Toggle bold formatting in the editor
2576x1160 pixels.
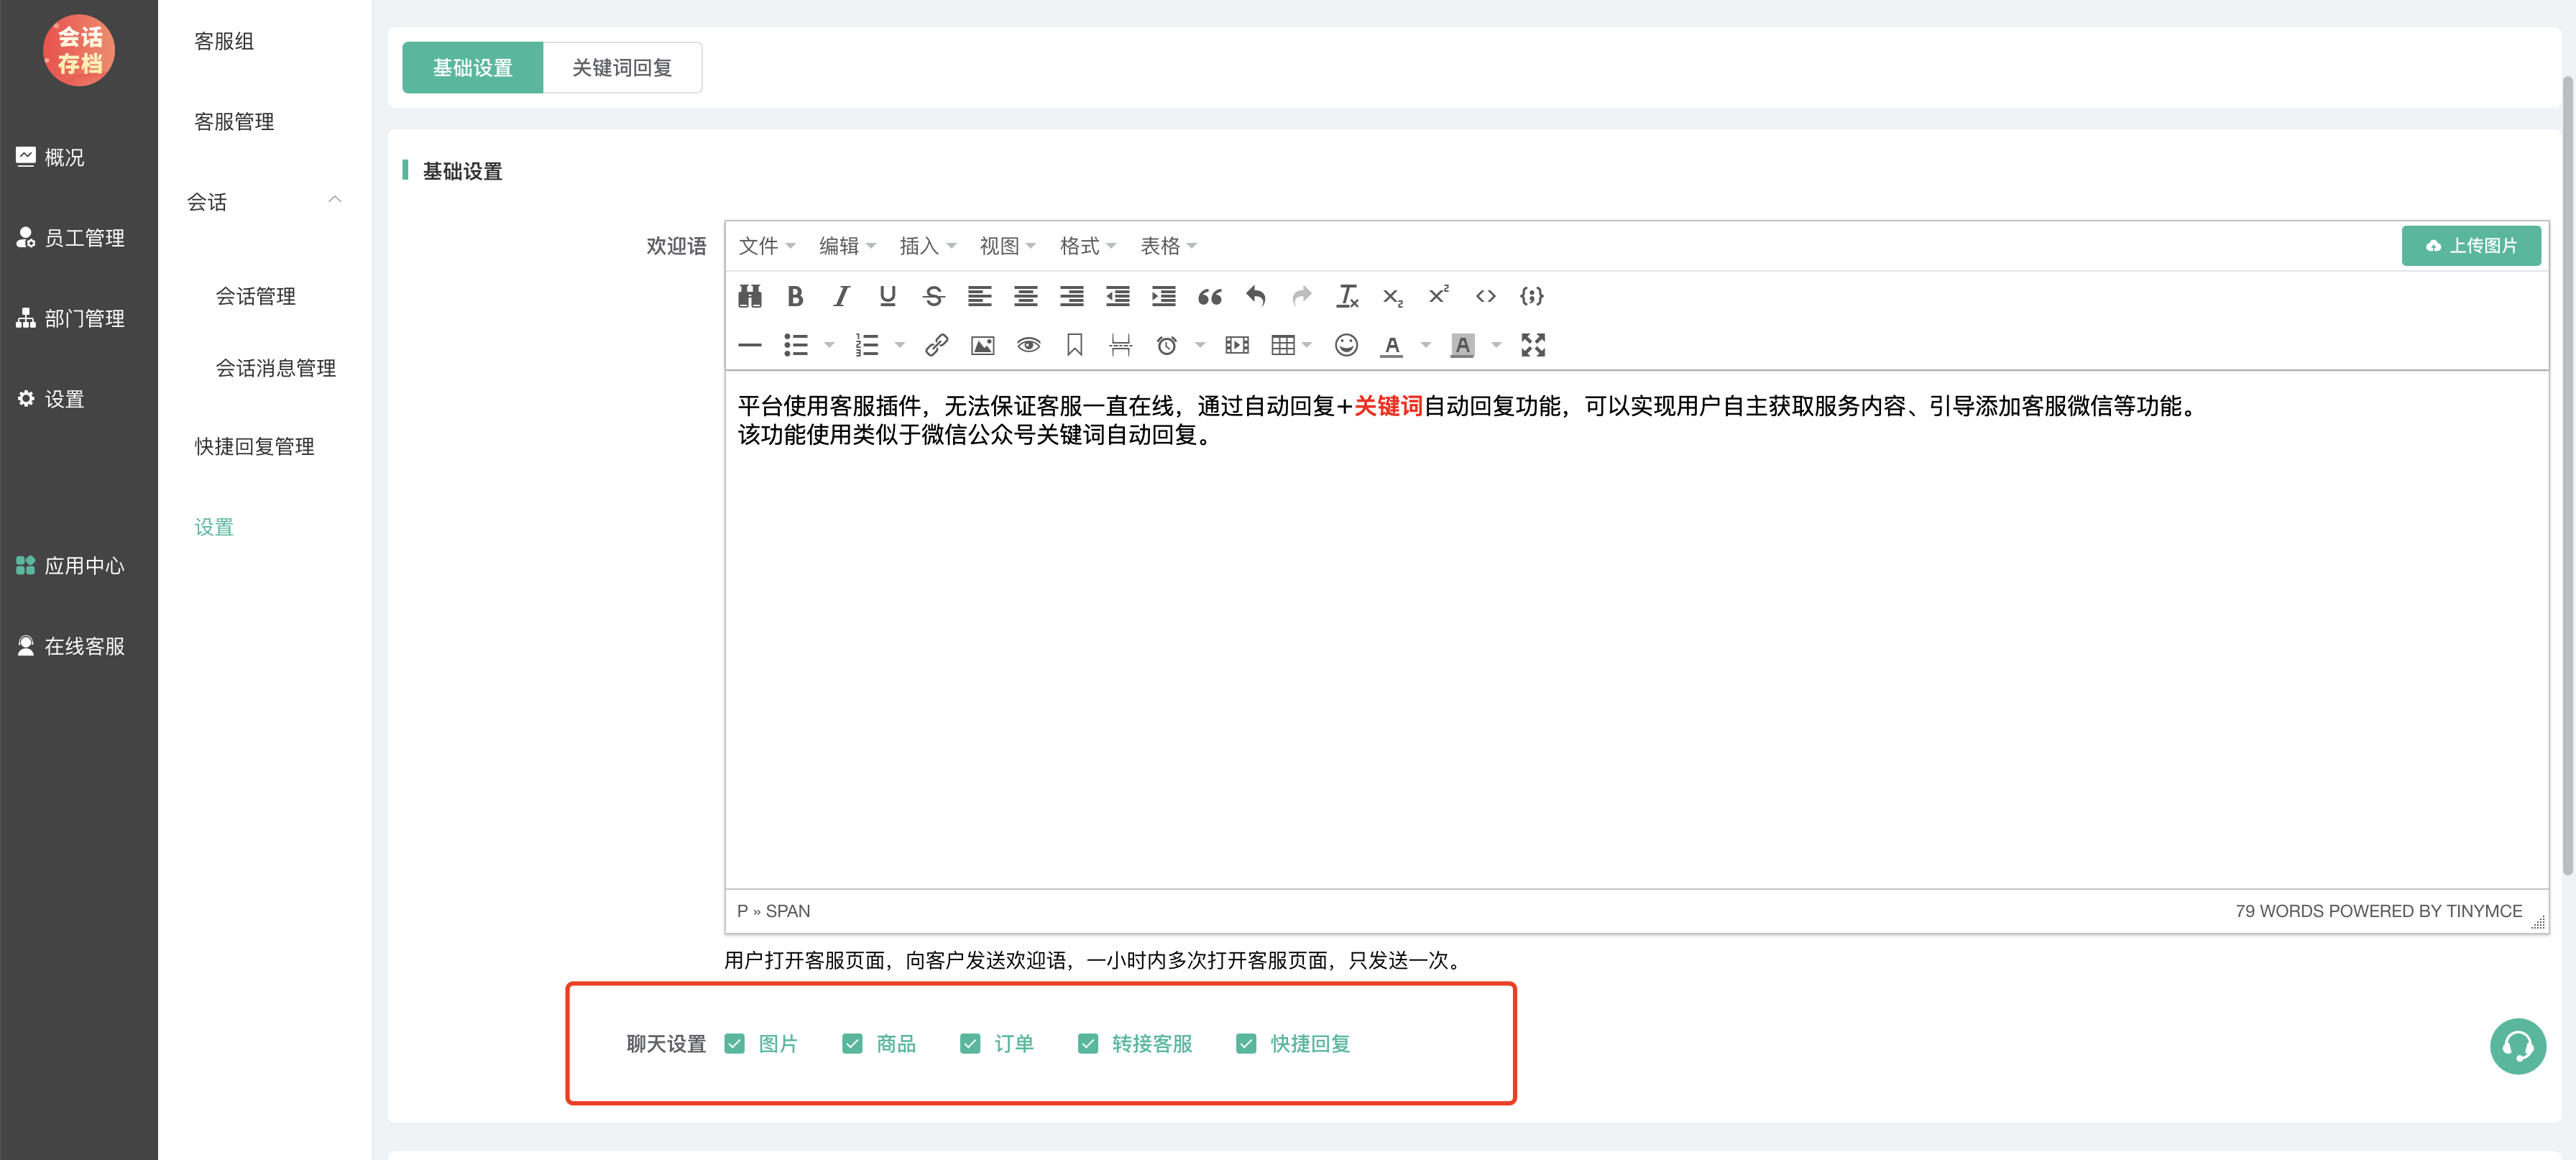tap(795, 296)
